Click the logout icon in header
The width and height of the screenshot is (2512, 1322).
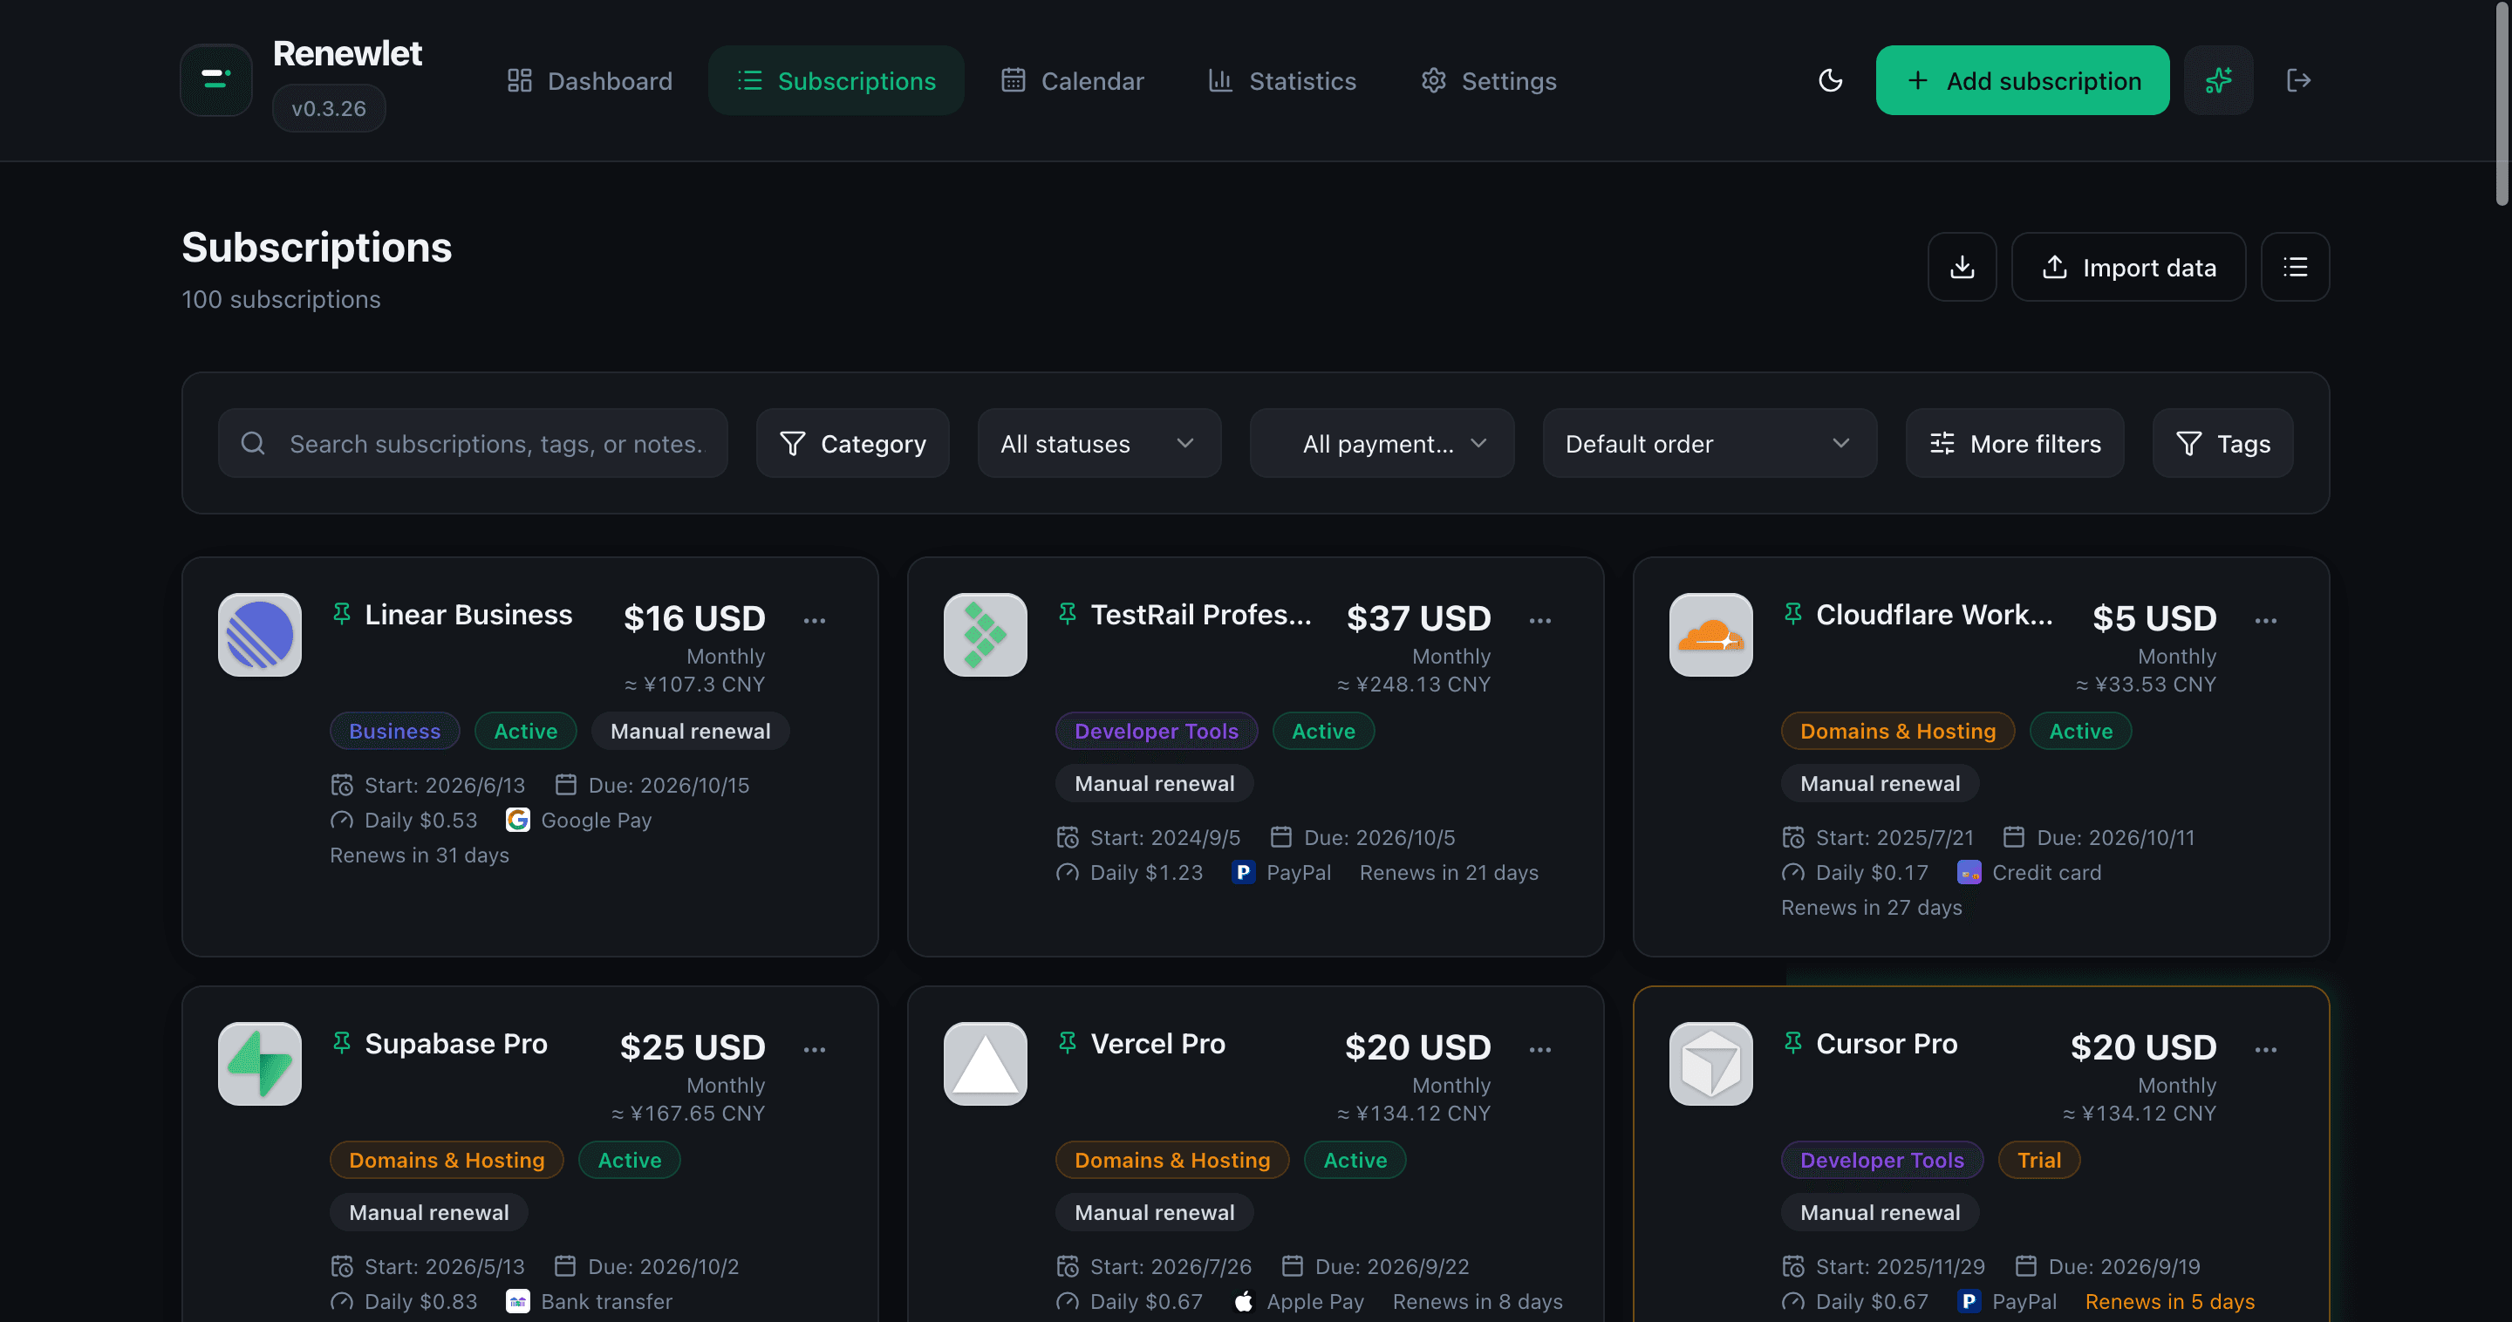click(2298, 80)
